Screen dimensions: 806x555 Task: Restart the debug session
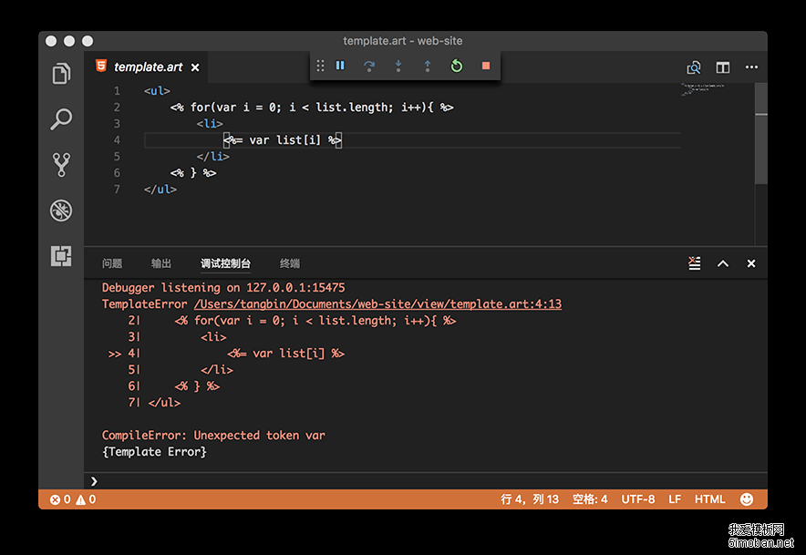click(456, 66)
